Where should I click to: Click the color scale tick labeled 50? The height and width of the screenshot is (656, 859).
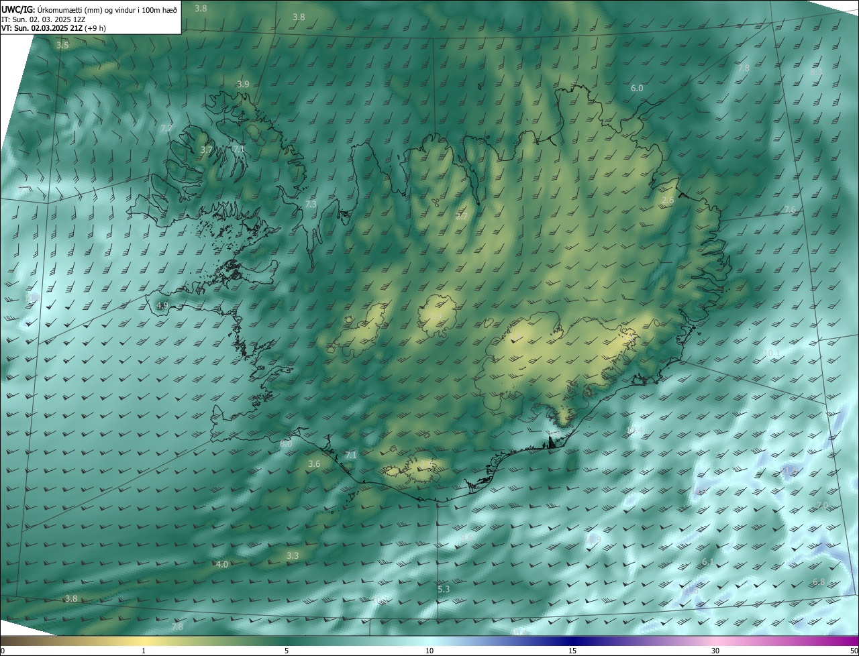pyautogui.click(x=854, y=651)
